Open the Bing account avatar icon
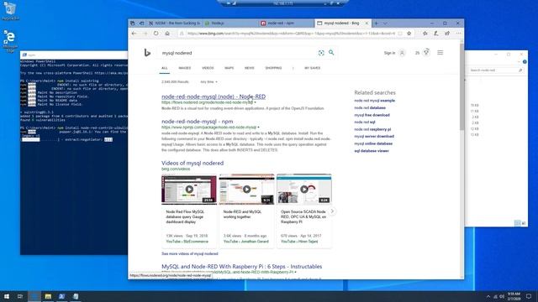This screenshot has width=538, height=302. [x=402, y=53]
